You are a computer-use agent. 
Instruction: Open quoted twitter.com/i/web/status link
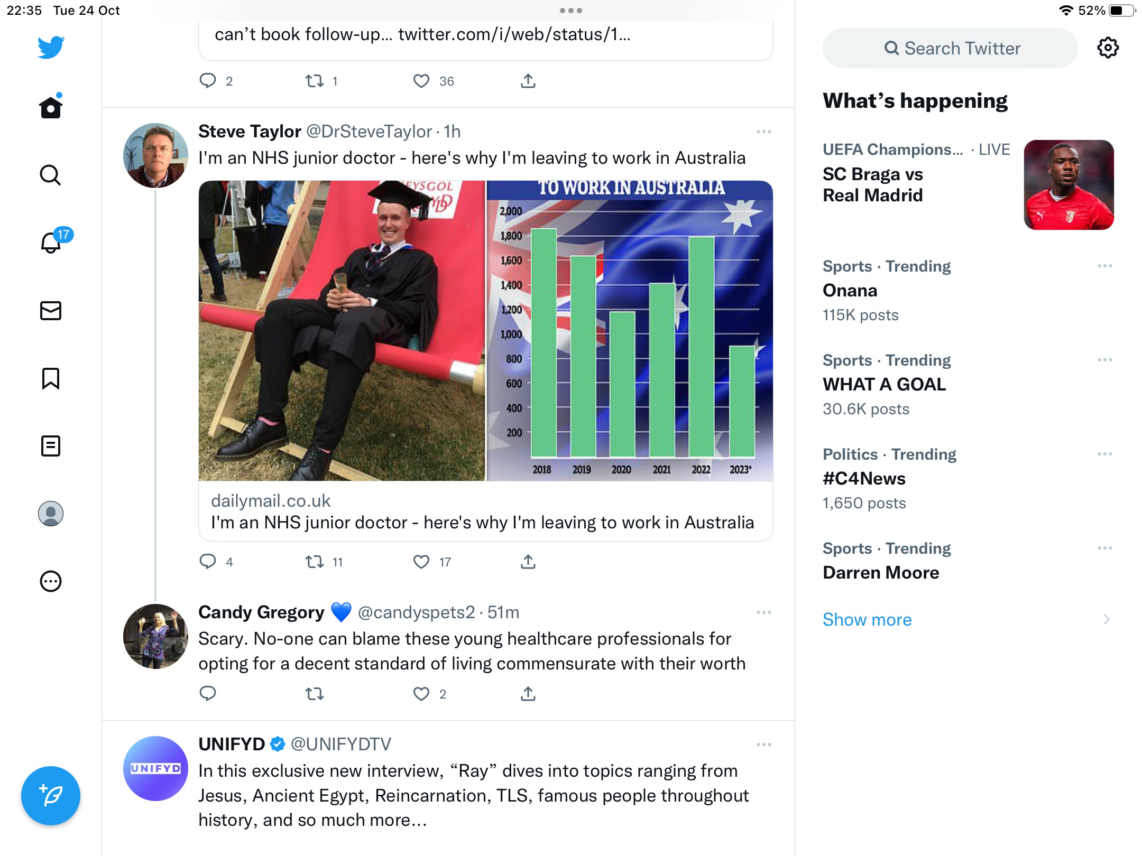point(514,34)
